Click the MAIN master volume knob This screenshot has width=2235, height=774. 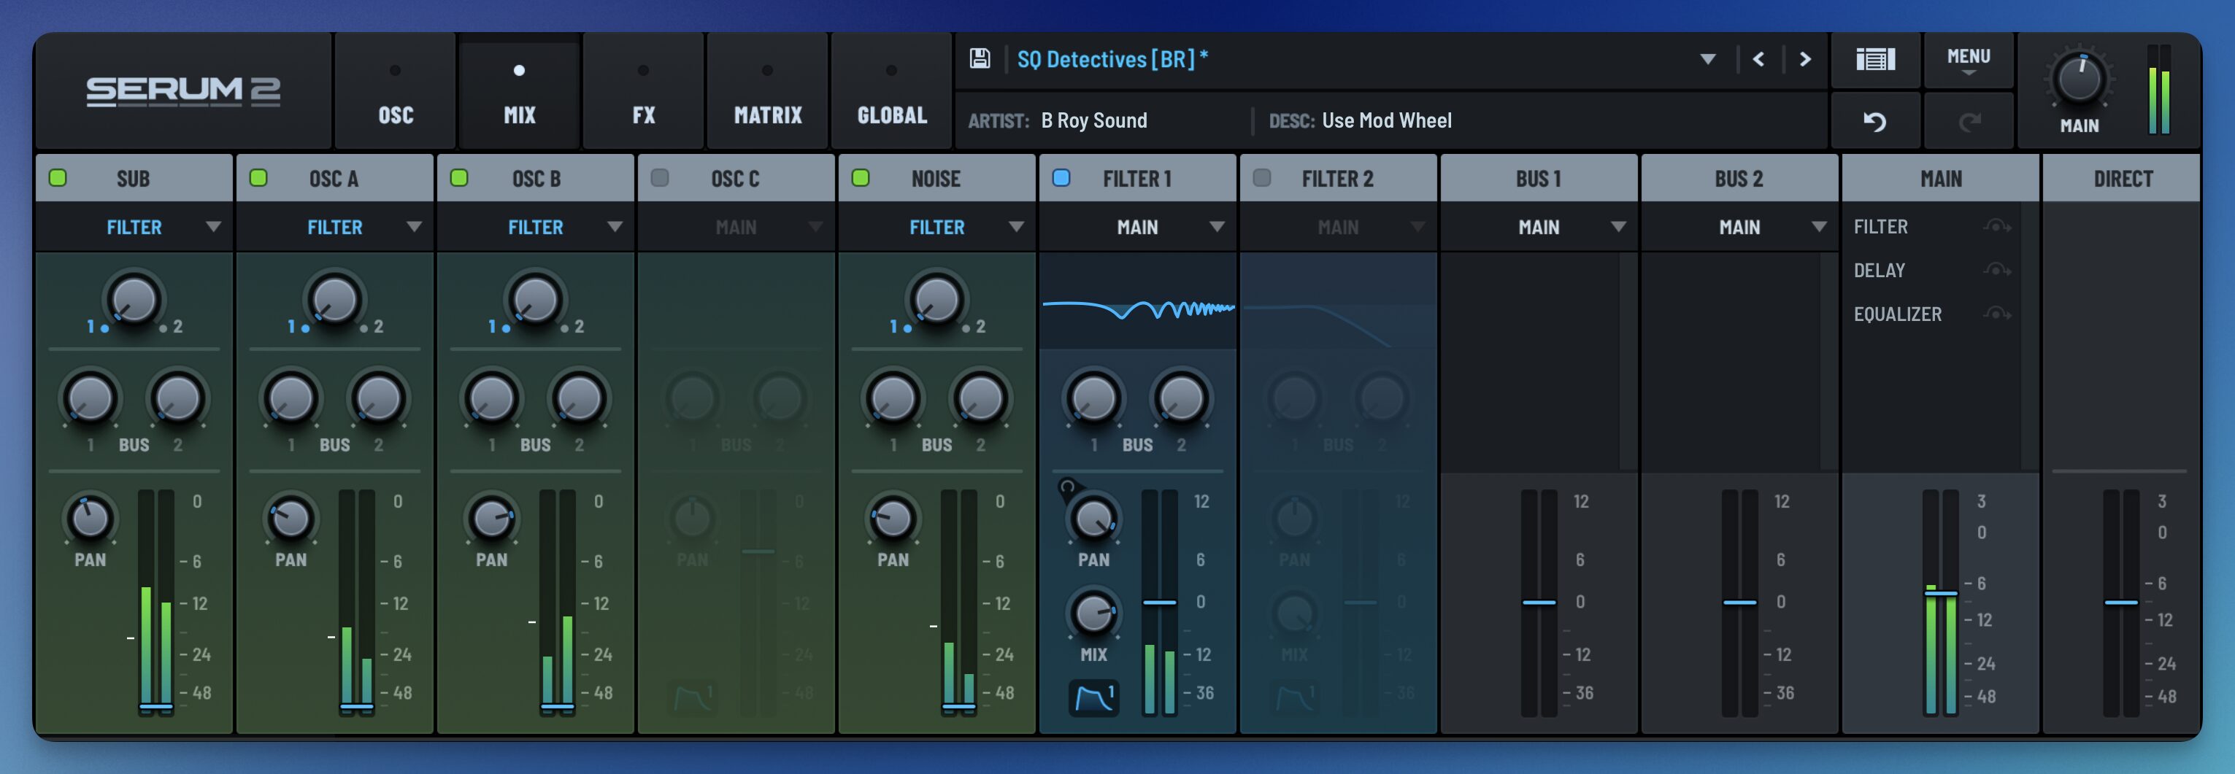click(2080, 79)
